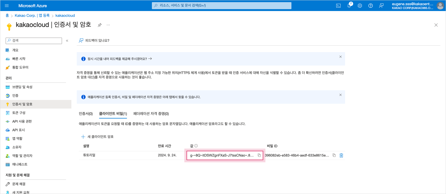This screenshot has width=446, height=194.
Task: Click the sidebar 검색 field
Action: click(34, 41)
